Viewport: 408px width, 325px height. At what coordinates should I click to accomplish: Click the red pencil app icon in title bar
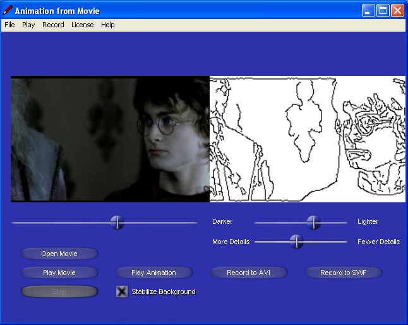click(8, 10)
